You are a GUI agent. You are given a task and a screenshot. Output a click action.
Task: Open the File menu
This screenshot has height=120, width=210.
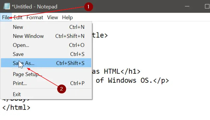click(x=6, y=17)
